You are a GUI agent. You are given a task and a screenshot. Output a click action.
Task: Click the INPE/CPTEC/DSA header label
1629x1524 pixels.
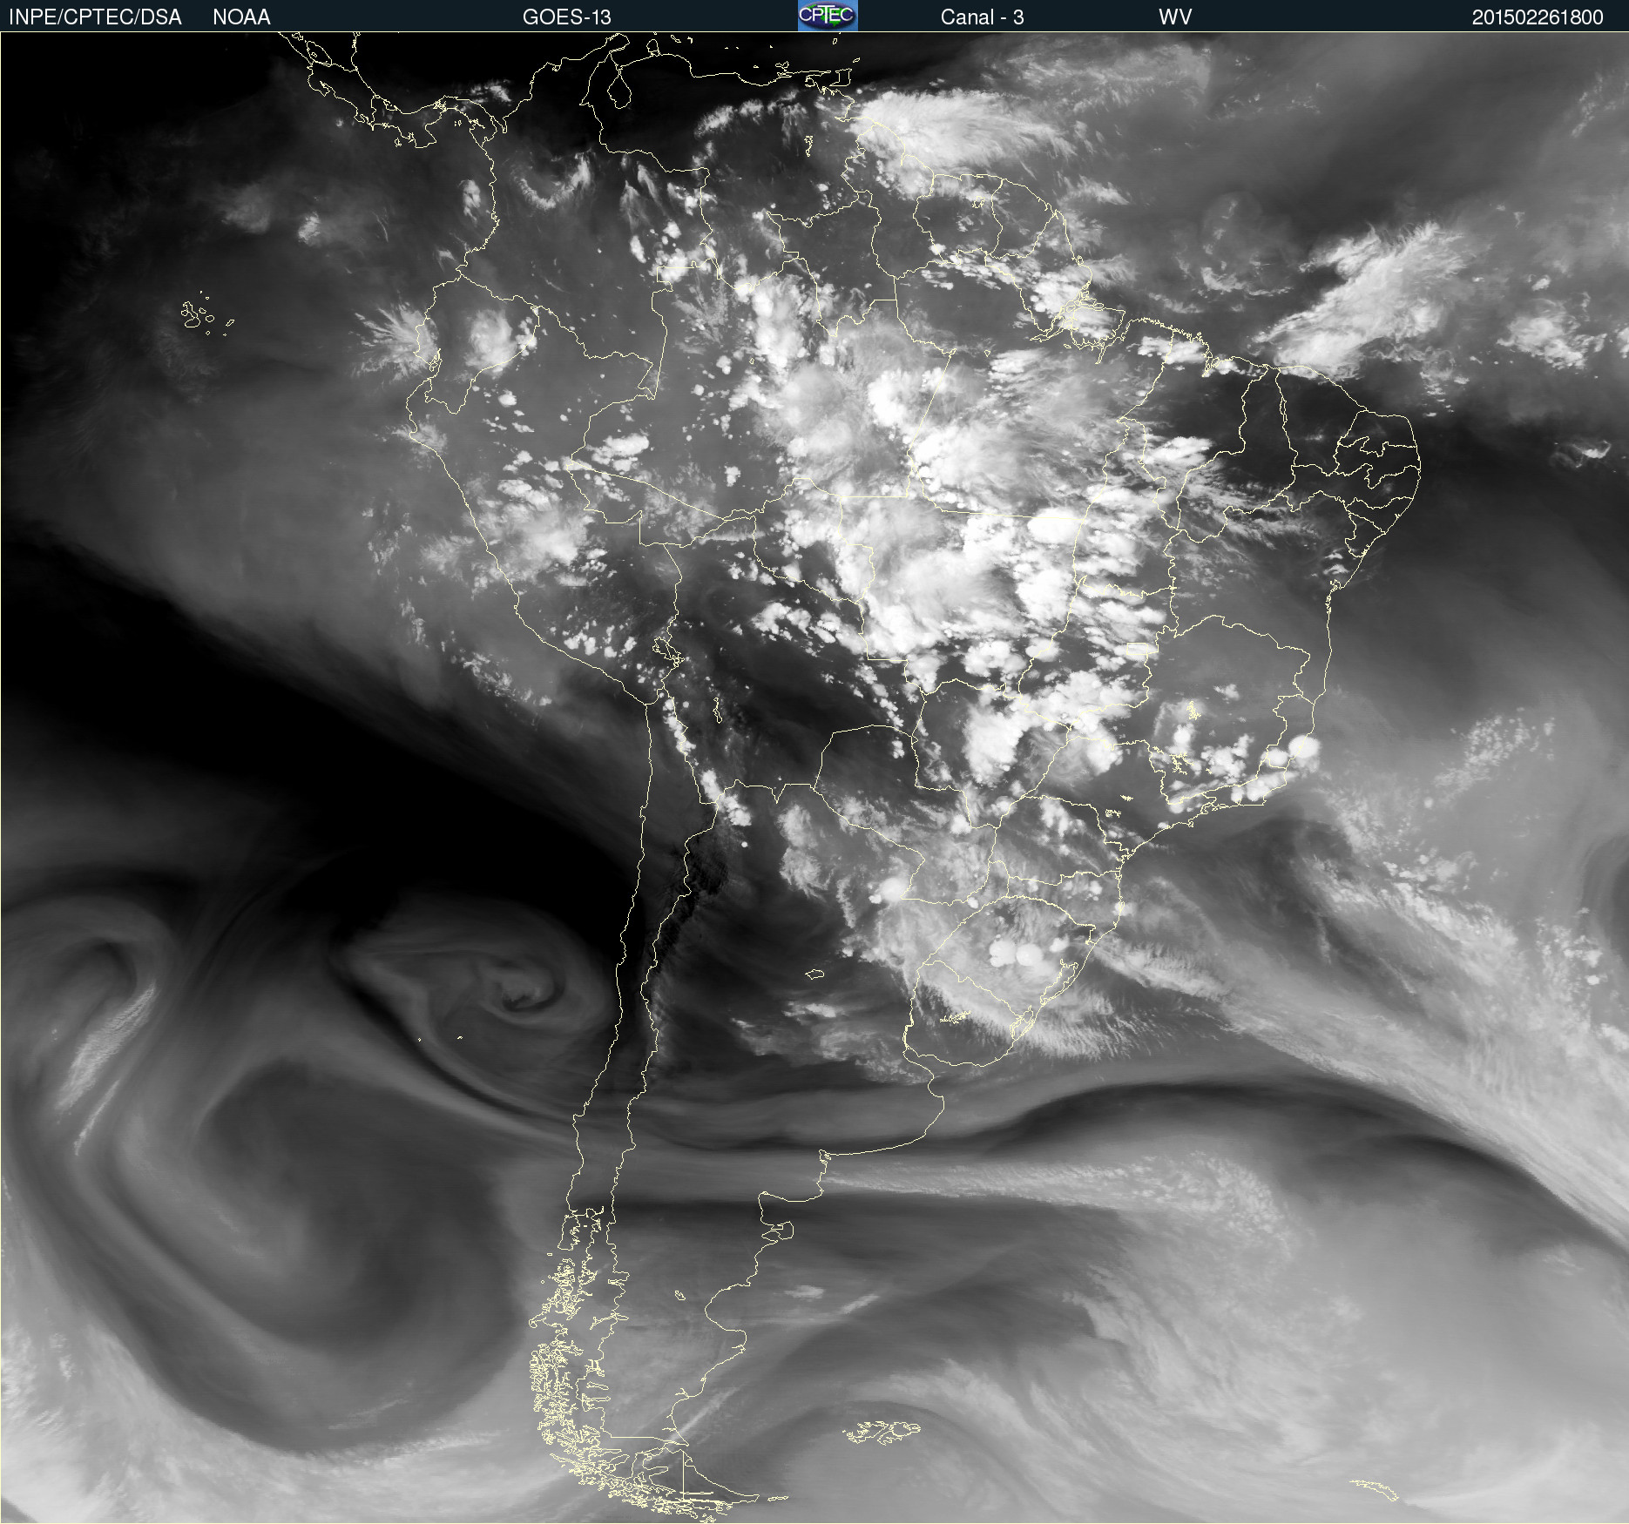[x=95, y=17]
